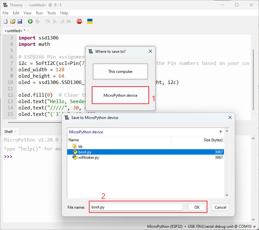Close Save to MicroPython device dialog
This screenshot has height=230, width=259.
click(x=230, y=117)
